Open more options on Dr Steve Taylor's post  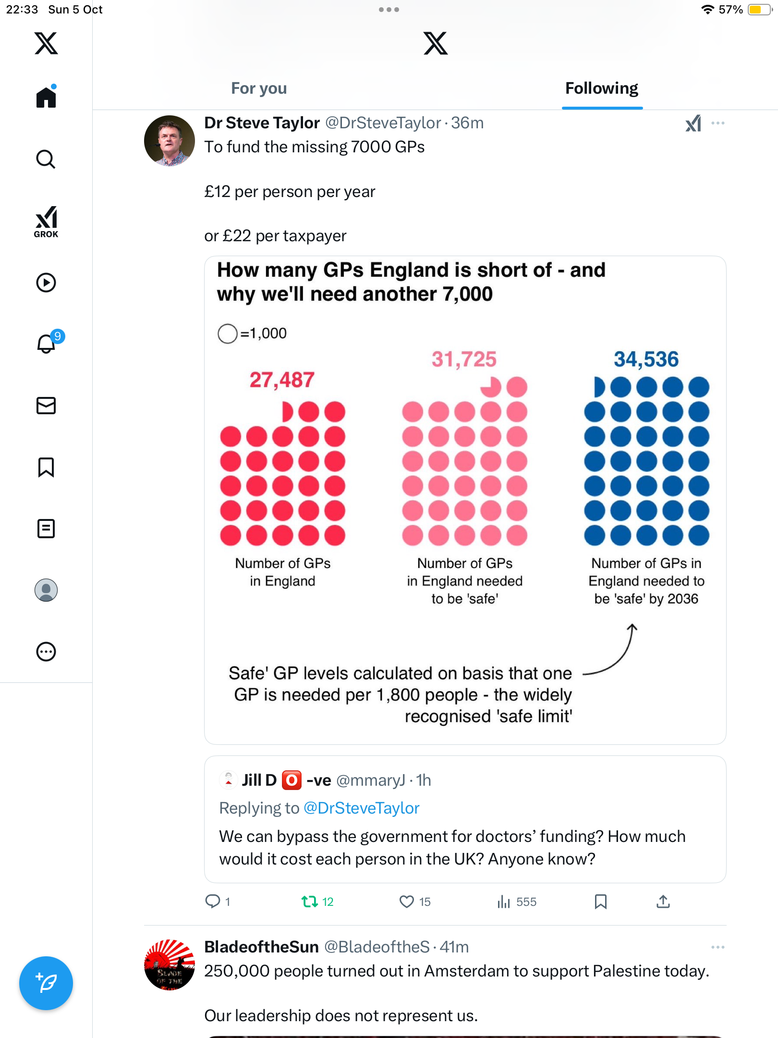(x=717, y=124)
